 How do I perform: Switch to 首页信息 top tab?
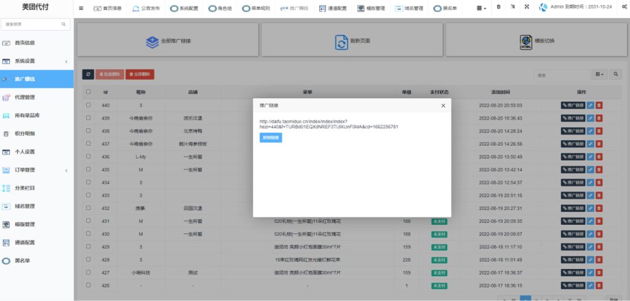point(107,8)
